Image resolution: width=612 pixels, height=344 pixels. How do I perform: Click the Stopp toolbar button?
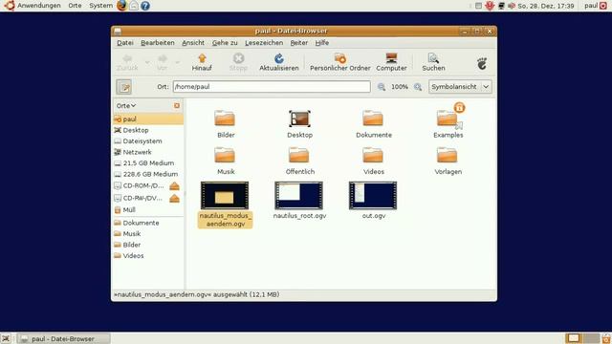(238, 62)
